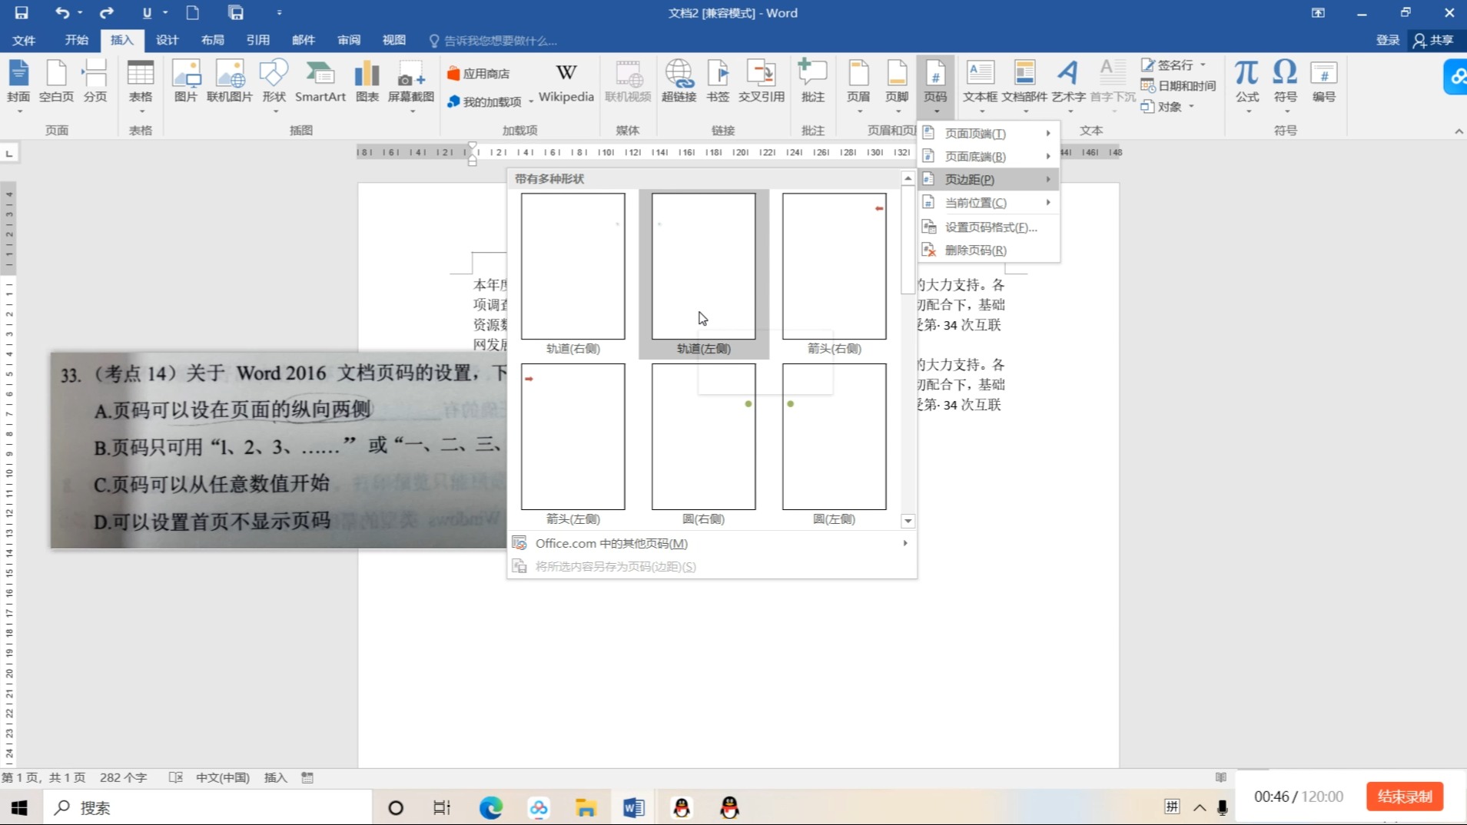The height and width of the screenshot is (825, 1467).
Task: Open more page numbers from Office.com
Action: click(x=712, y=543)
